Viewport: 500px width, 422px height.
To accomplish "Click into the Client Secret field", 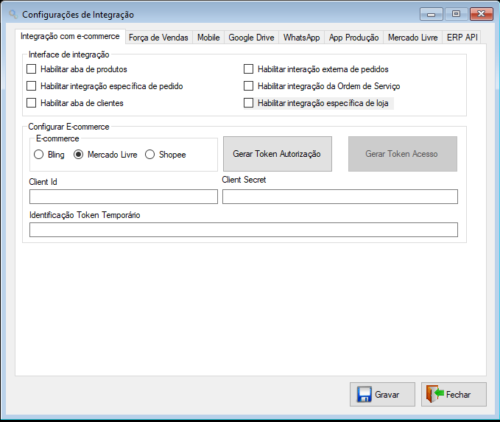I will 340,197.
